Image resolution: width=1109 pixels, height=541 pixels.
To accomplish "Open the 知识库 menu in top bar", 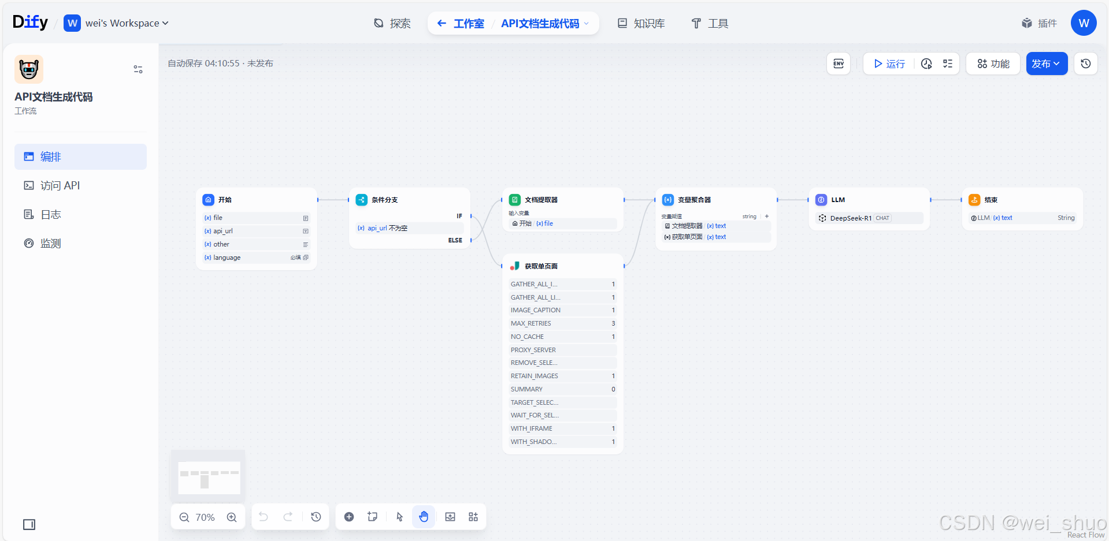I will [x=640, y=23].
